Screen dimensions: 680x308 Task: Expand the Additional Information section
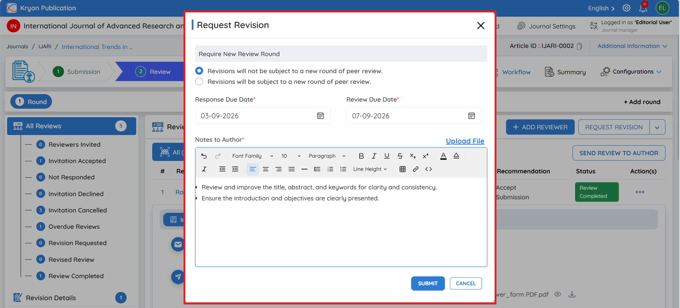pyautogui.click(x=632, y=46)
